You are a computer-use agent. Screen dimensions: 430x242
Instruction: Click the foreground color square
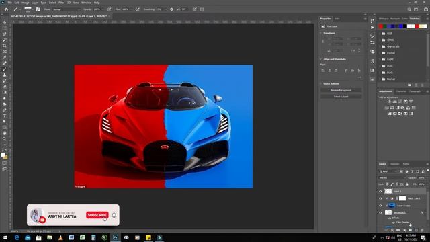point(3,155)
